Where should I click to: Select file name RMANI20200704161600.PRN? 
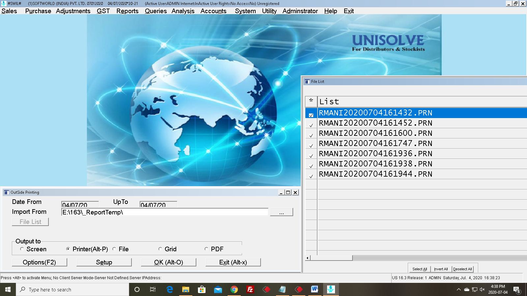pyautogui.click(x=375, y=133)
